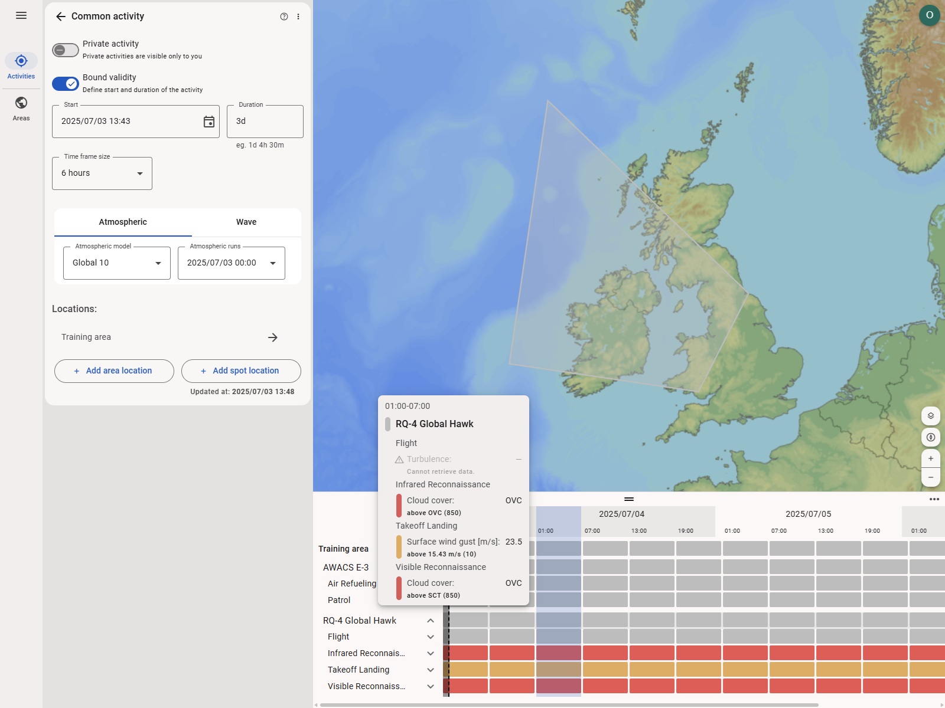Screen dimensions: 945x708
Task: Expand the Infrared Reconnaissance row chevron
Action: pyautogui.click(x=431, y=654)
